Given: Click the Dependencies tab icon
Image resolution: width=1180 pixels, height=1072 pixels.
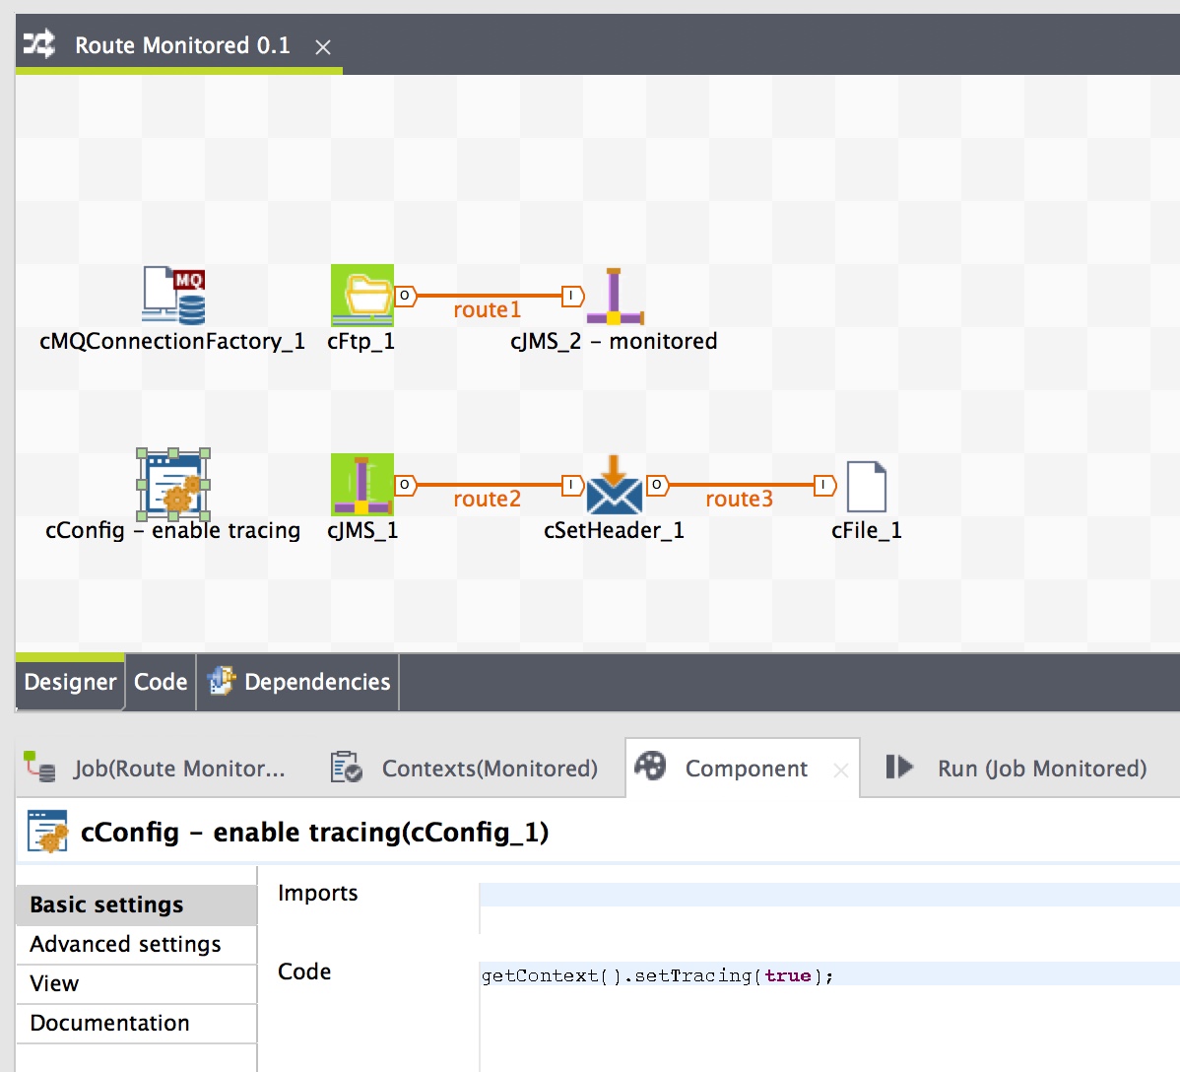Looking at the screenshot, I should click(x=222, y=680).
